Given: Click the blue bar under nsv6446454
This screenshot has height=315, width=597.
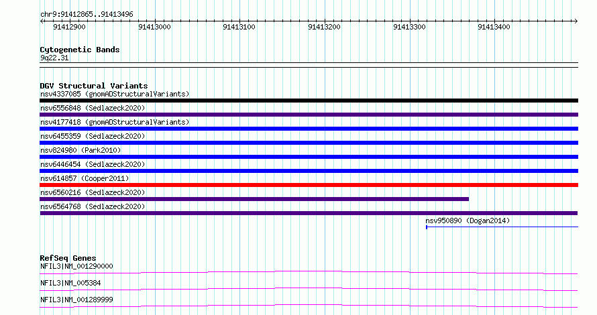Looking at the screenshot, I should pos(309,171).
